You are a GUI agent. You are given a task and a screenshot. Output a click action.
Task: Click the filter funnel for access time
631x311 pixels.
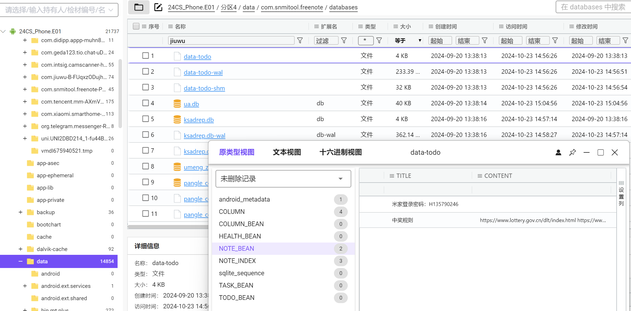(555, 41)
